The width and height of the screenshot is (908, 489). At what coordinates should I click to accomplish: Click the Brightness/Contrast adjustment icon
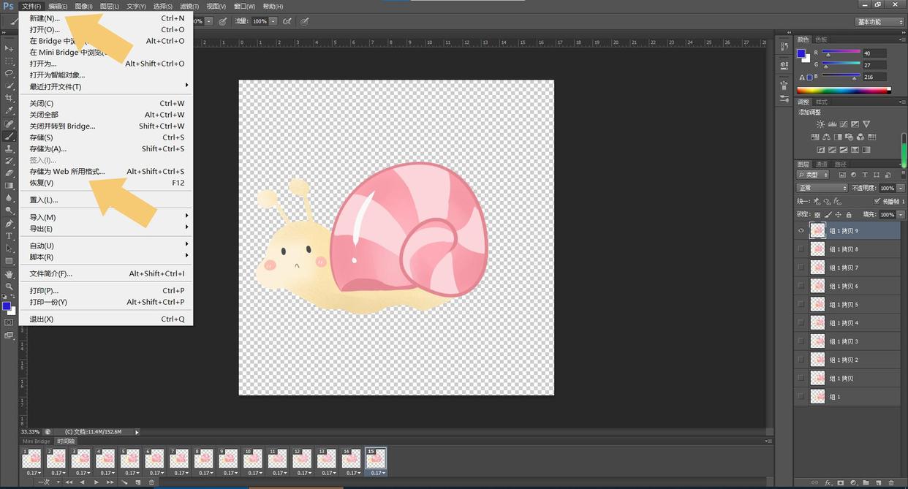tap(820, 124)
